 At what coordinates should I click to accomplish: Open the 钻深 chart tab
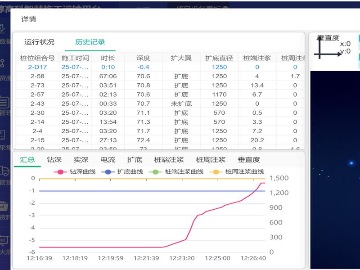coord(54,160)
